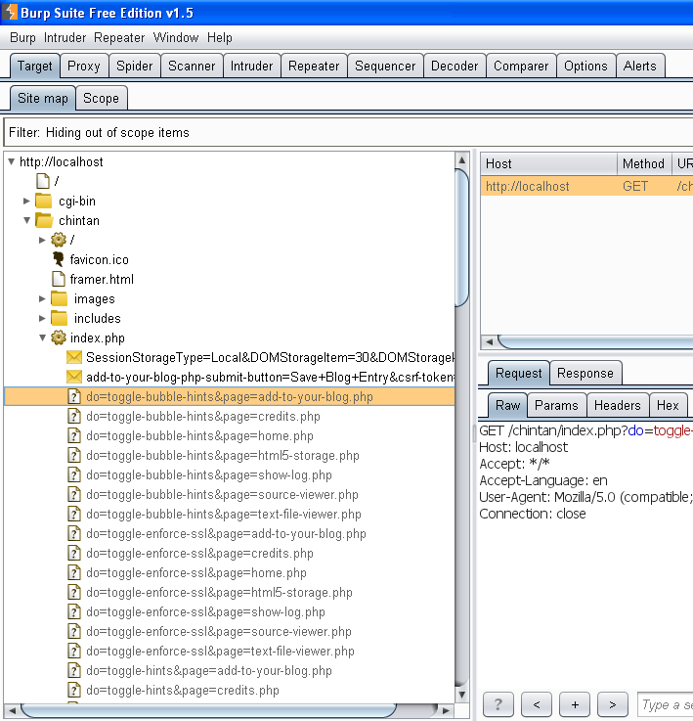Click the favicon.ico file icon
This screenshot has width=693, height=721.
(x=59, y=259)
